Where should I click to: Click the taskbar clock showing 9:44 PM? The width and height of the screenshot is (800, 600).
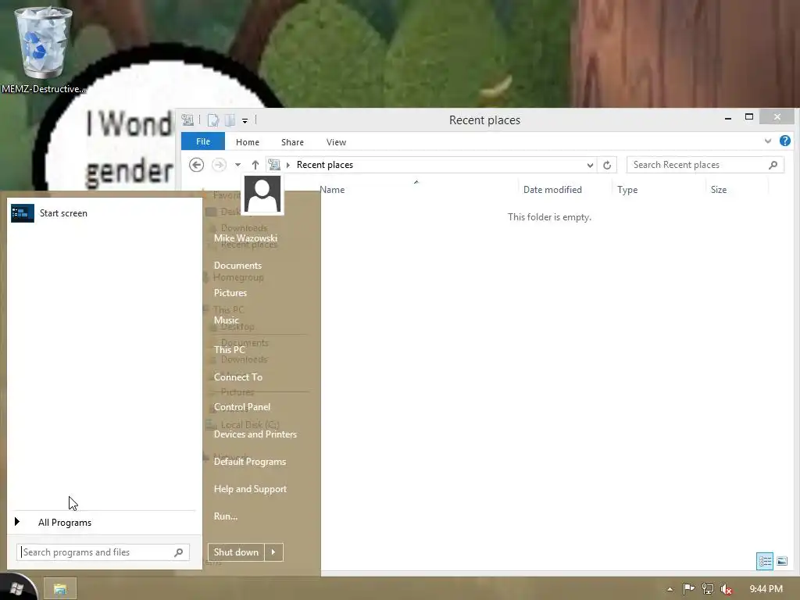click(766, 589)
